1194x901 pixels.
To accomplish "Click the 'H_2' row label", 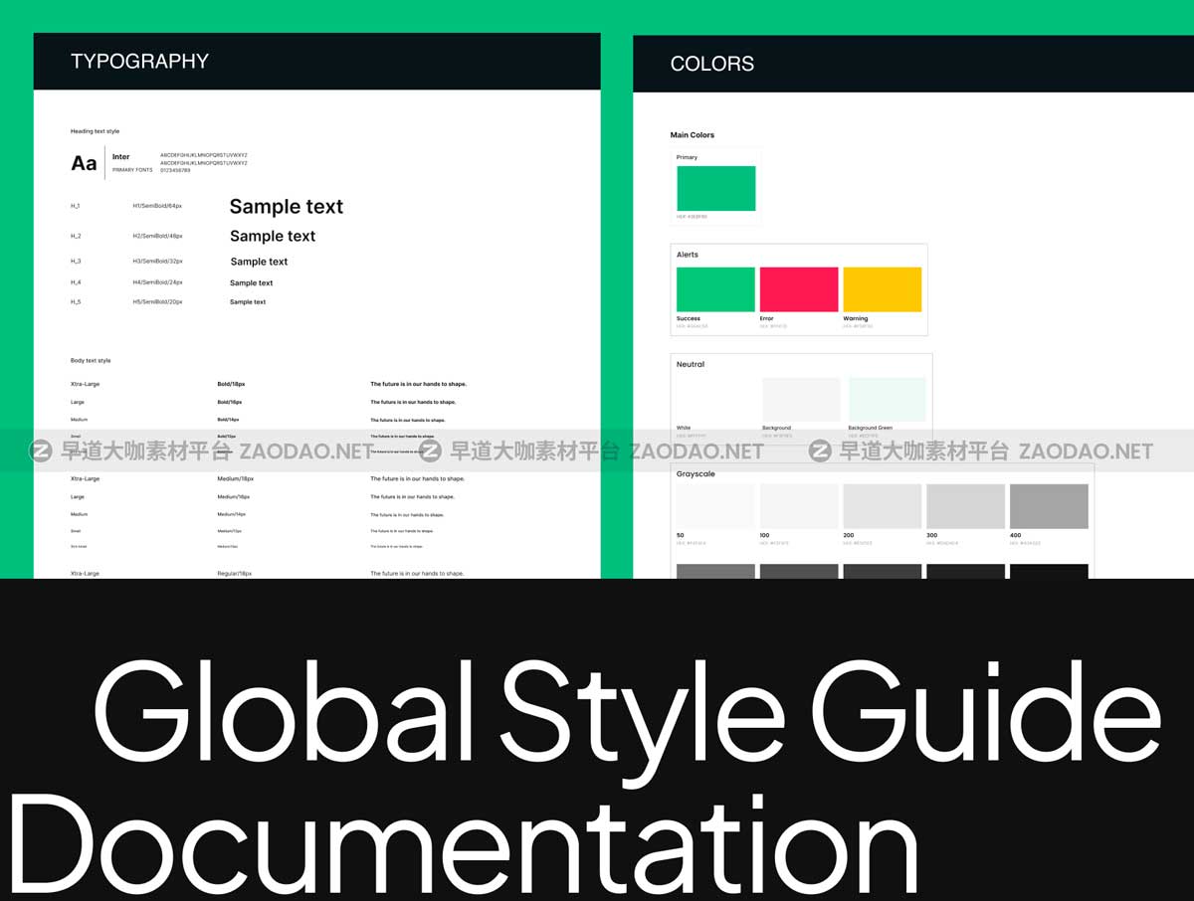I will tap(76, 236).
